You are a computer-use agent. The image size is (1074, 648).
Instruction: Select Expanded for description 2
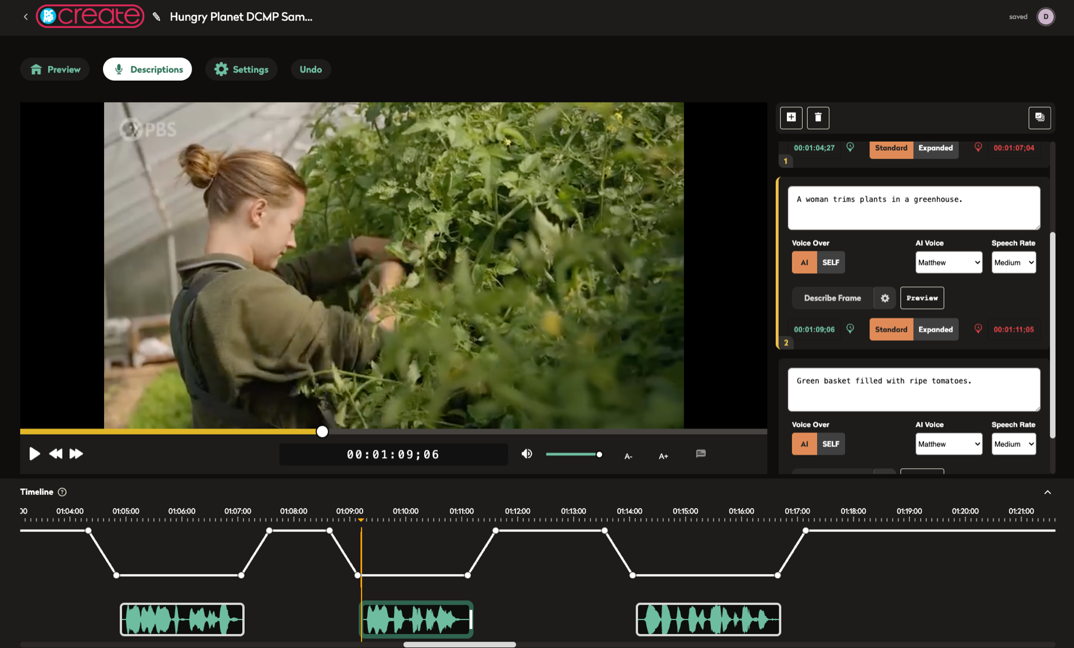935,330
